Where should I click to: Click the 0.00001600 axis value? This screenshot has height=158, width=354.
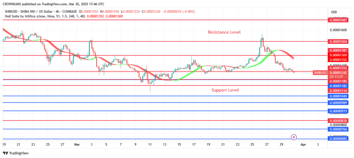pos(339,30)
